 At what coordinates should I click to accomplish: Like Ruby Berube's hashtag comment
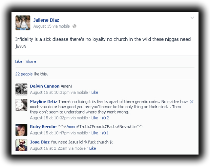tap(95, 133)
